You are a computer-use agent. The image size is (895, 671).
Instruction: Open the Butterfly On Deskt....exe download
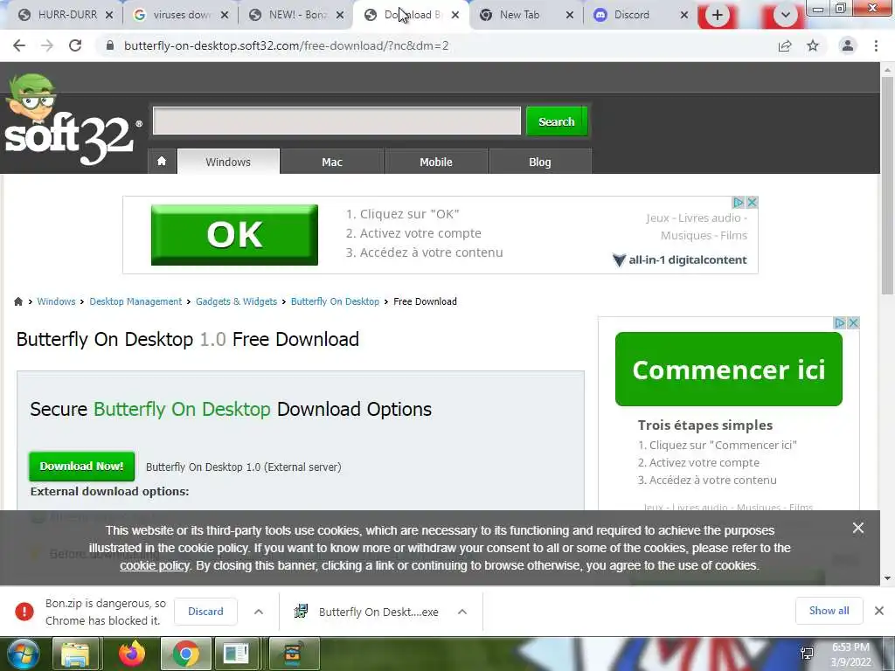coord(378,612)
